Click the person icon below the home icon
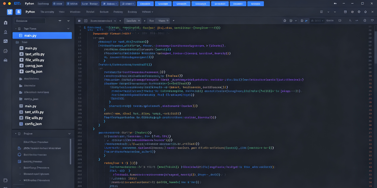Image resolution: width=377 pixels, height=188 pixels. tap(5, 32)
